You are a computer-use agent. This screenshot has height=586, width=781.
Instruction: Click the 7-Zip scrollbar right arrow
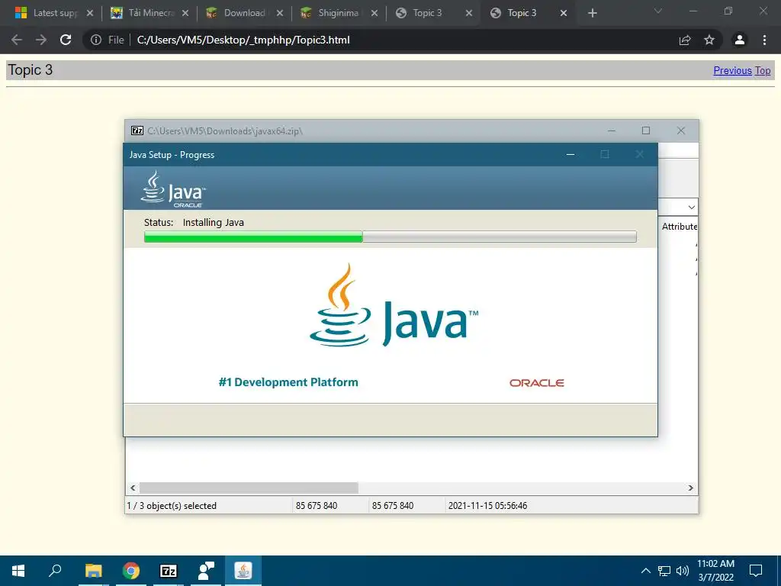pos(691,488)
